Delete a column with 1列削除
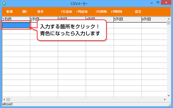 pos(116,12)
